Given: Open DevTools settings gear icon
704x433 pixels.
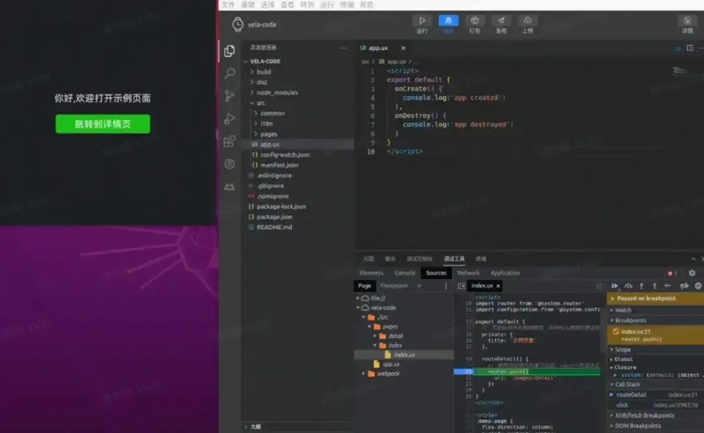Looking at the screenshot, I should [692, 273].
